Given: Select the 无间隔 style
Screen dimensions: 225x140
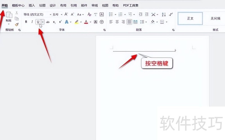Looking at the screenshot, I should click(x=215, y=18).
